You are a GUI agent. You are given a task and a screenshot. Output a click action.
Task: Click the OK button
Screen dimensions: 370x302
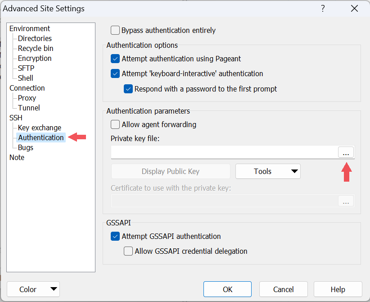click(227, 289)
